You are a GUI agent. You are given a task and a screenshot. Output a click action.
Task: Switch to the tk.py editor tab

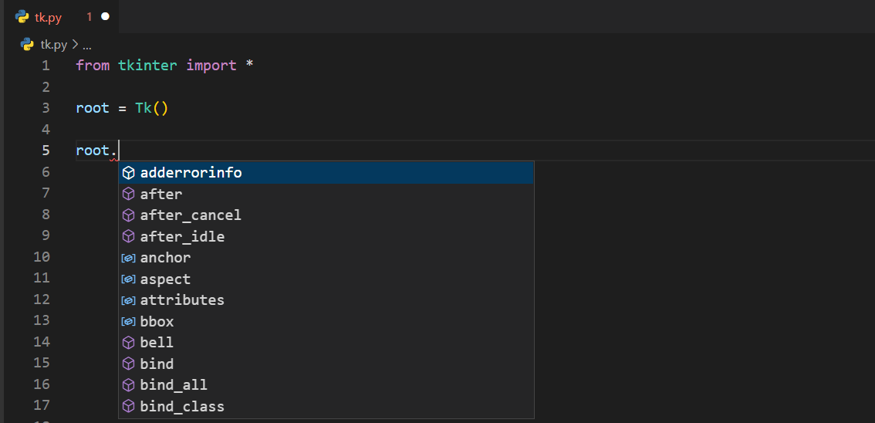pos(49,17)
